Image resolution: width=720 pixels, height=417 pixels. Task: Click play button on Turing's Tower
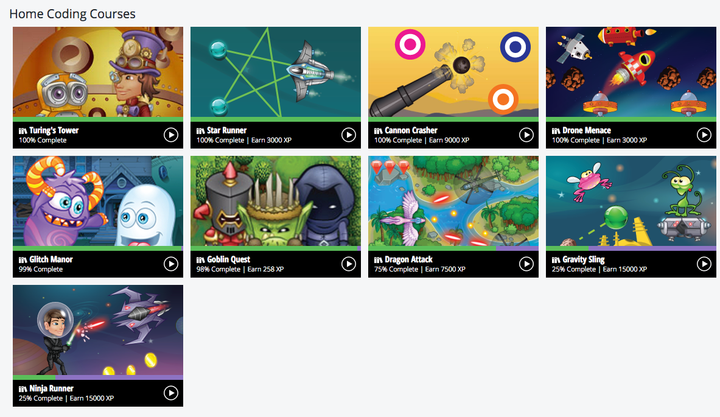tap(171, 135)
